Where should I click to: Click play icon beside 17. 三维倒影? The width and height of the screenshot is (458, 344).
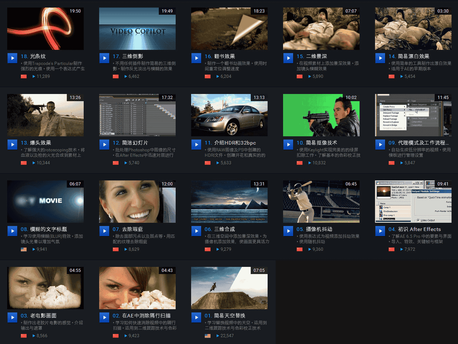click(x=104, y=58)
